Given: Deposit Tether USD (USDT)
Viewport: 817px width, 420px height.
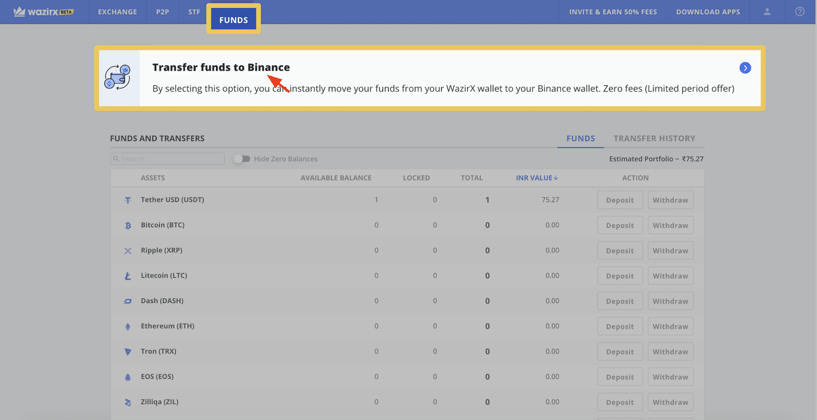Looking at the screenshot, I should (620, 200).
